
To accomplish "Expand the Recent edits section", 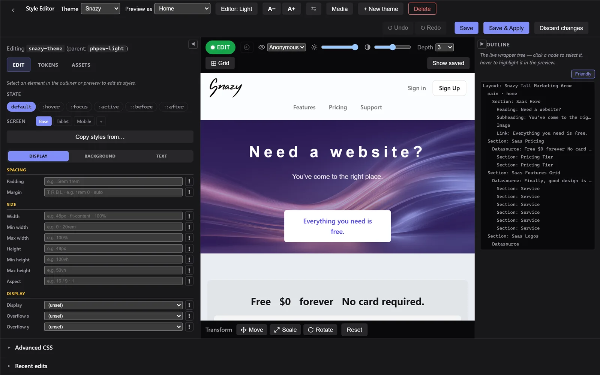I will (x=31, y=366).
